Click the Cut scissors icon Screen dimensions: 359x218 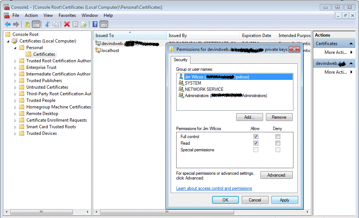click(47, 24)
